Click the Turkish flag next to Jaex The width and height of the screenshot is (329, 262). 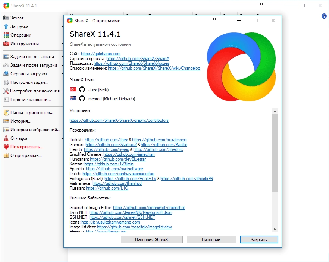(73, 89)
